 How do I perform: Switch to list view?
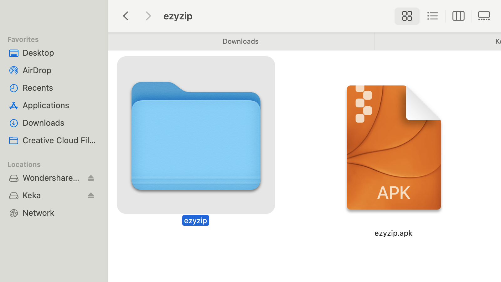click(432, 16)
